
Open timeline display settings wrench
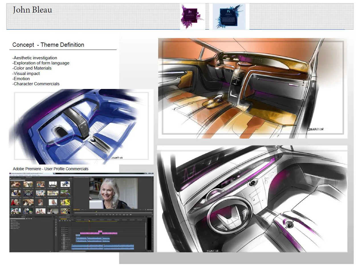click(x=70, y=221)
